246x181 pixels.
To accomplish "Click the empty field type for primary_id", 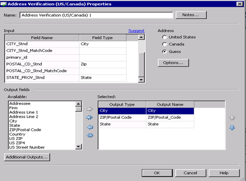I will pos(103,58).
